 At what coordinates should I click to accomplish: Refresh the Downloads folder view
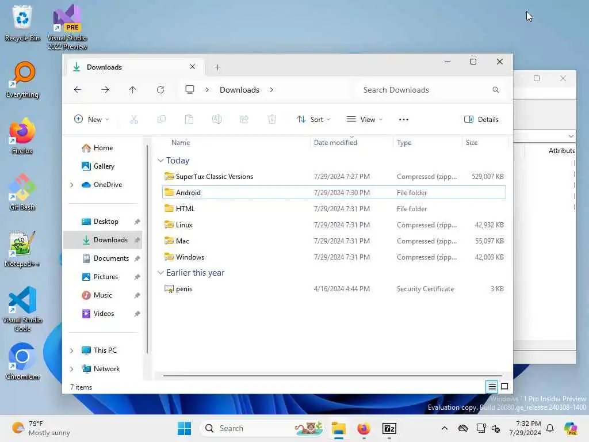point(160,90)
